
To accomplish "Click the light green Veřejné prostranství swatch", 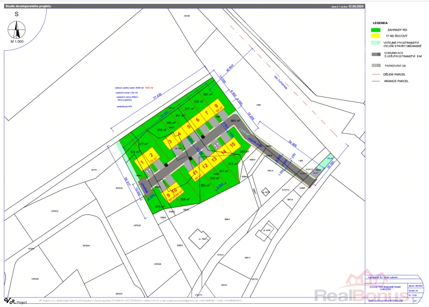I will click(376, 43).
